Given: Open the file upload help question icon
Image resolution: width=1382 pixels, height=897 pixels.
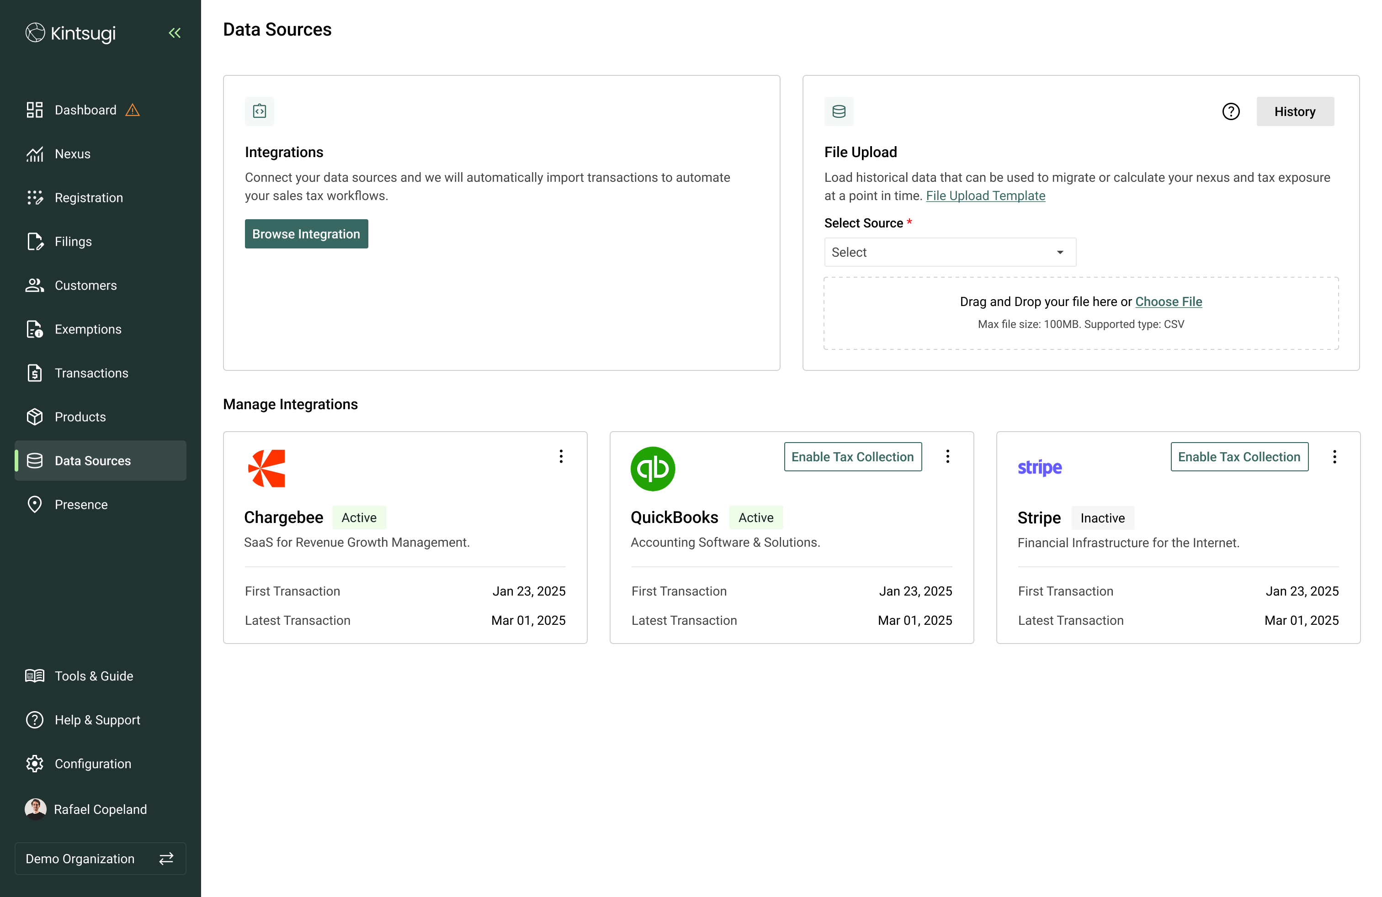Looking at the screenshot, I should tap(1230, 111).
